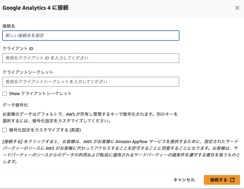
Task: Click the dialog title Google Analytics 4 に接続
Action: 35,8
